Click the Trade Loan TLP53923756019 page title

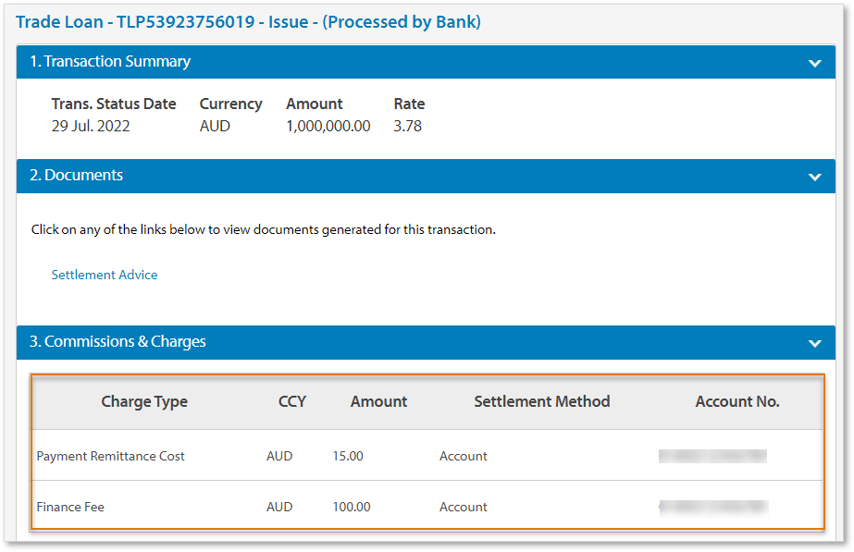249,21
